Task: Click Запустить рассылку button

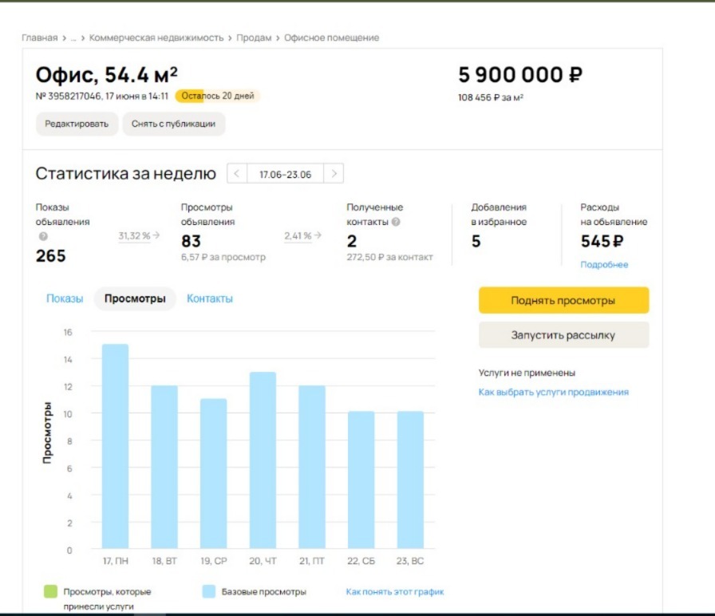Action: pos(563,335)
